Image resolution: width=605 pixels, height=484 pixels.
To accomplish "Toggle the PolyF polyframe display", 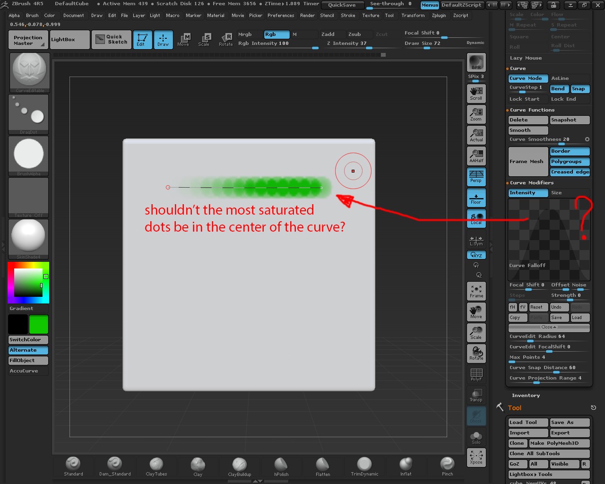I will point(476,374).
